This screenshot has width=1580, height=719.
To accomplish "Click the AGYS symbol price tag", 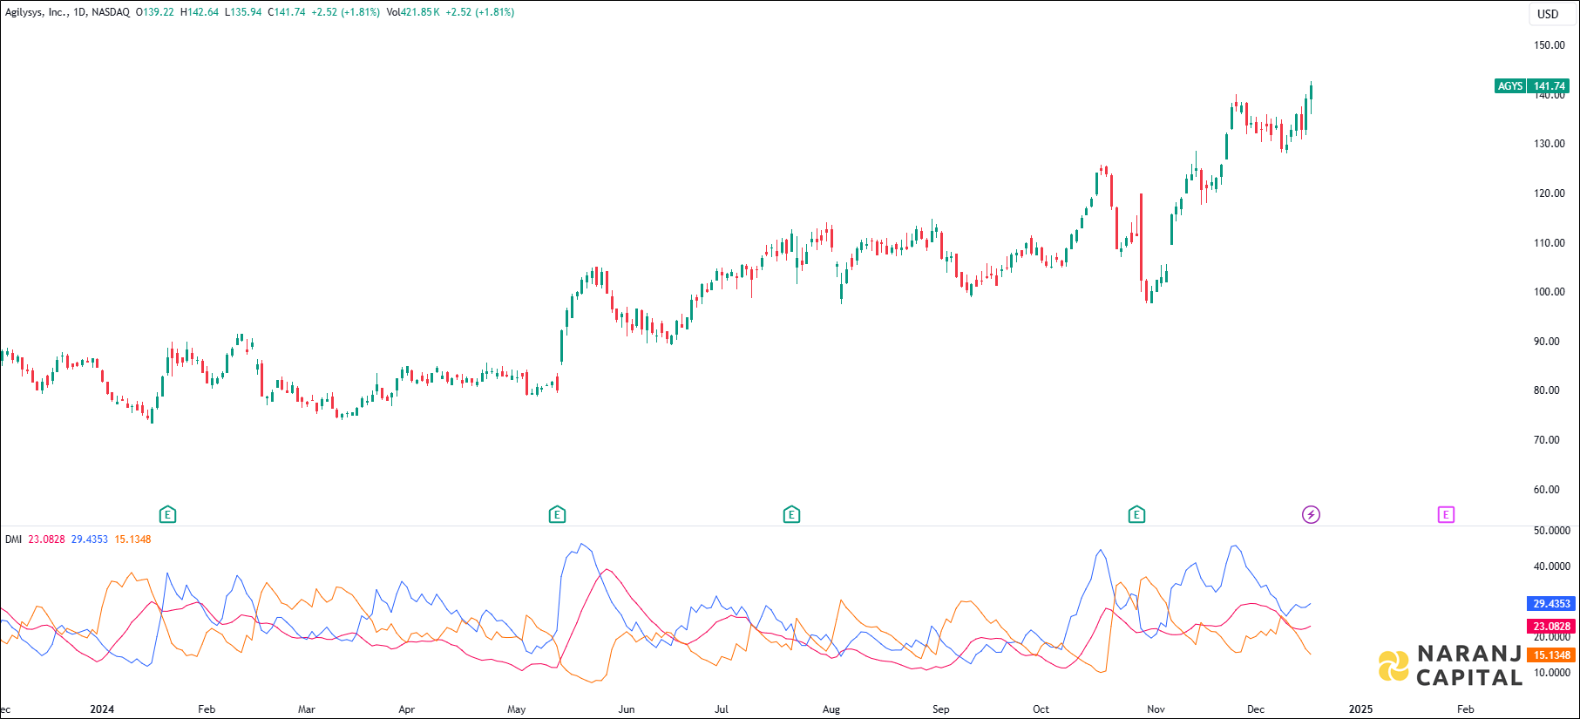I will pyautogui.click(x=1510, y=85).
